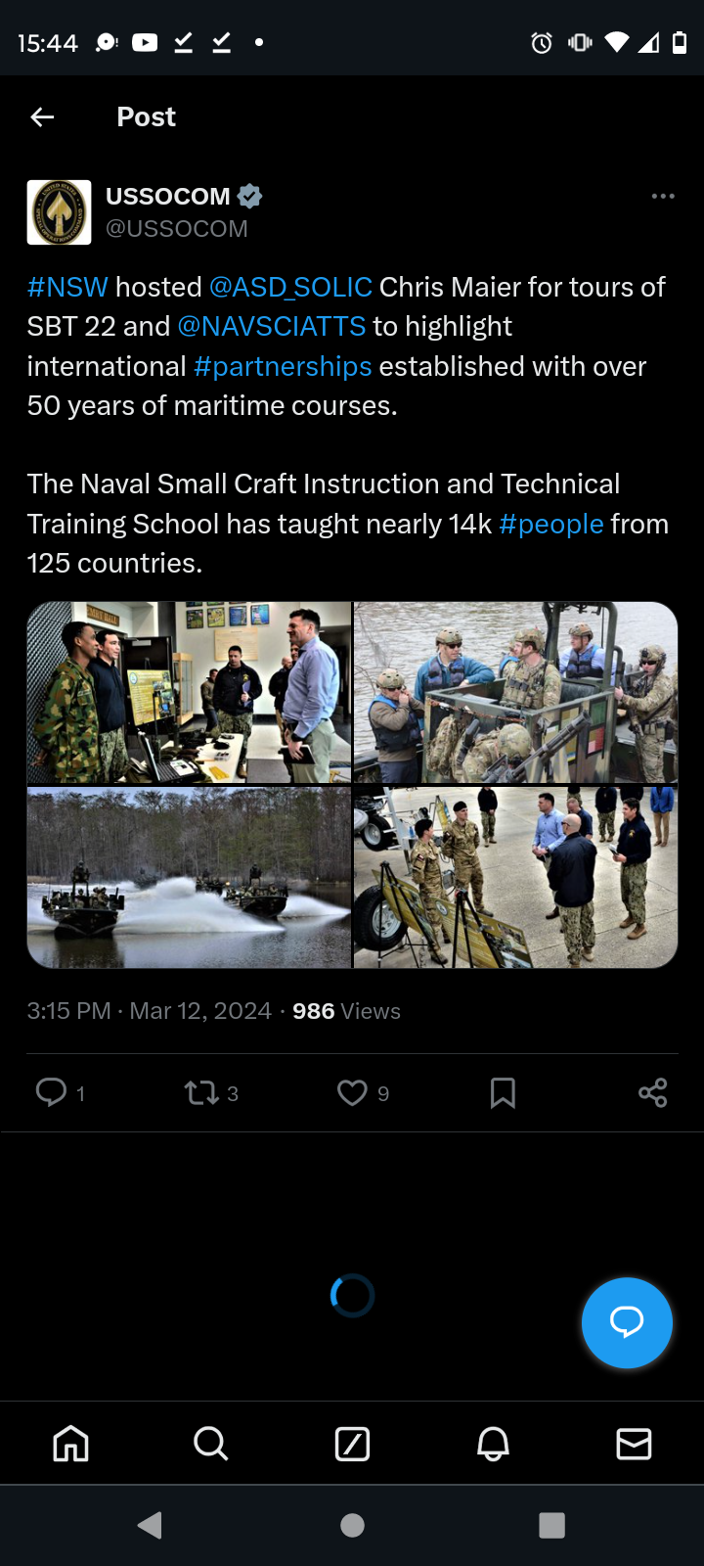Image resolution: width=704 pixels, height=1566 pixels.
Task: Open the three-dot post options menu
Action: point(663,196)
